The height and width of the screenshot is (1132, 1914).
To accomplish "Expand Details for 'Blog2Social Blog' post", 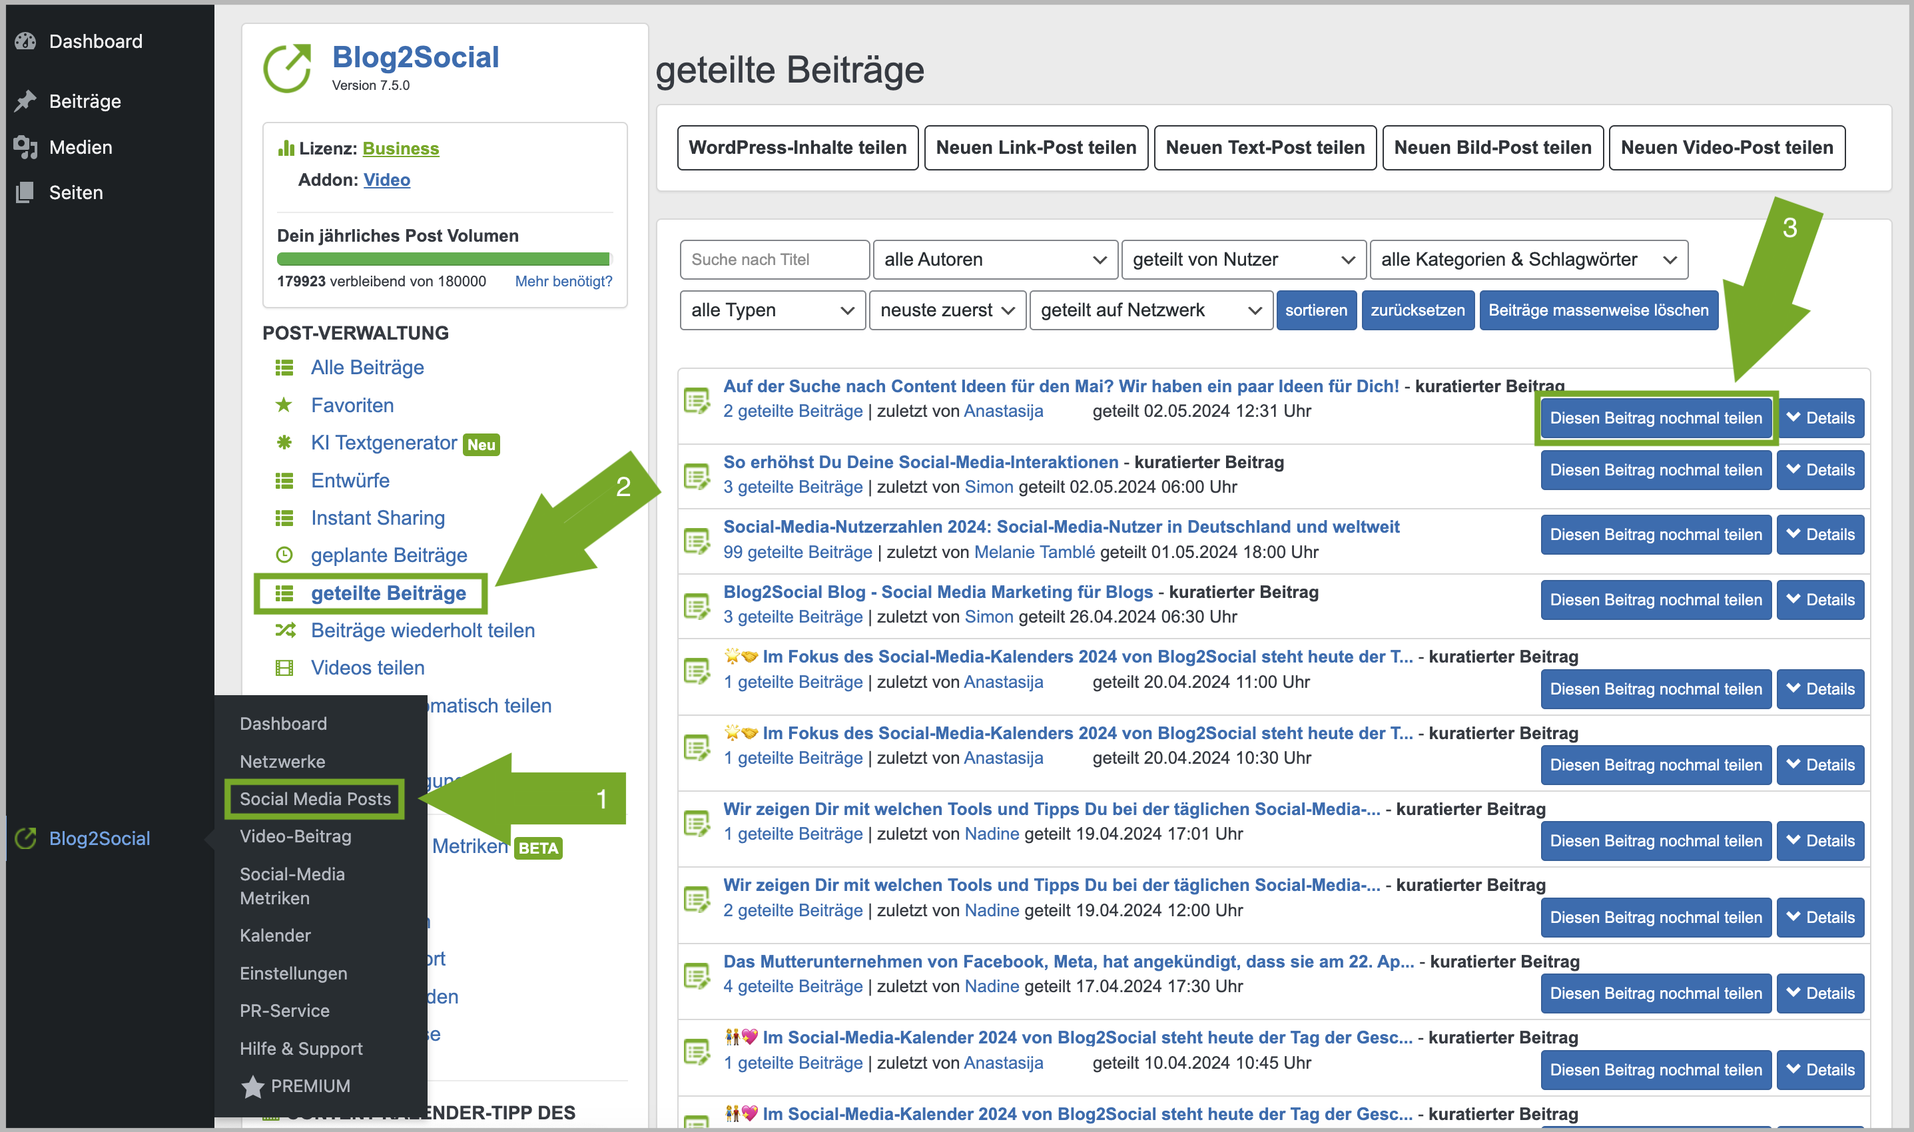I will [x=1820, y=599].
